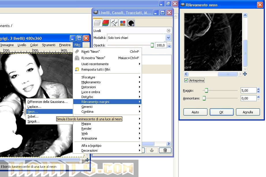
Task: Click the Opacità value field
Action: pos(161,45)
